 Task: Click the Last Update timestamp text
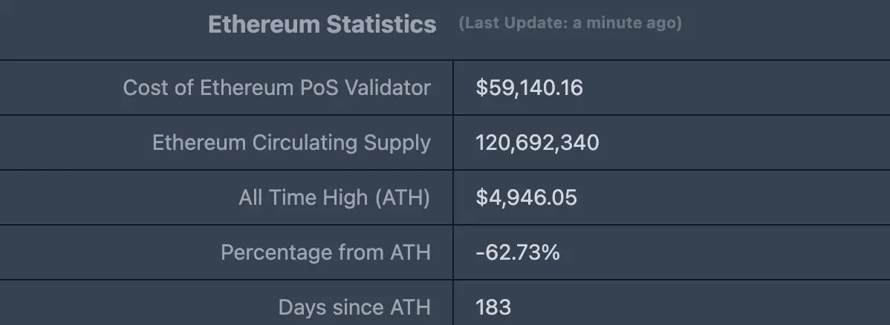[570, 24]
